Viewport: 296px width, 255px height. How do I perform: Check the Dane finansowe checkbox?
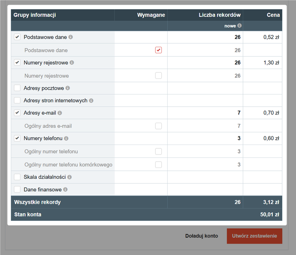pos(17,189)
